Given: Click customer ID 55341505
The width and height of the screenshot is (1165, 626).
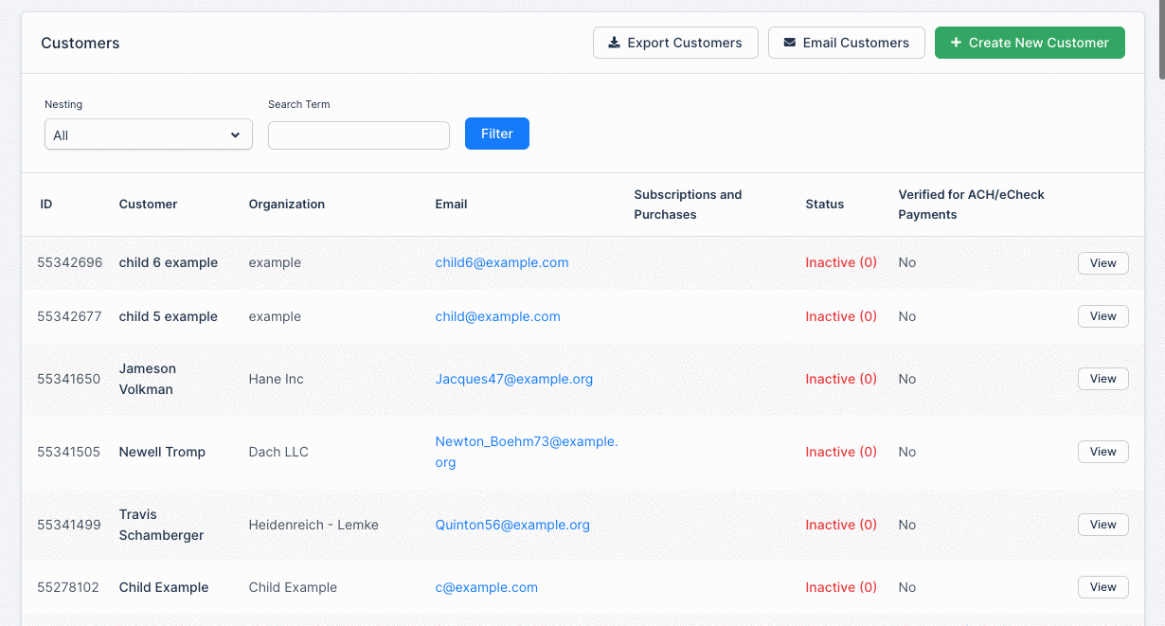Looking at the screenshot, I should tap(68, 452).
